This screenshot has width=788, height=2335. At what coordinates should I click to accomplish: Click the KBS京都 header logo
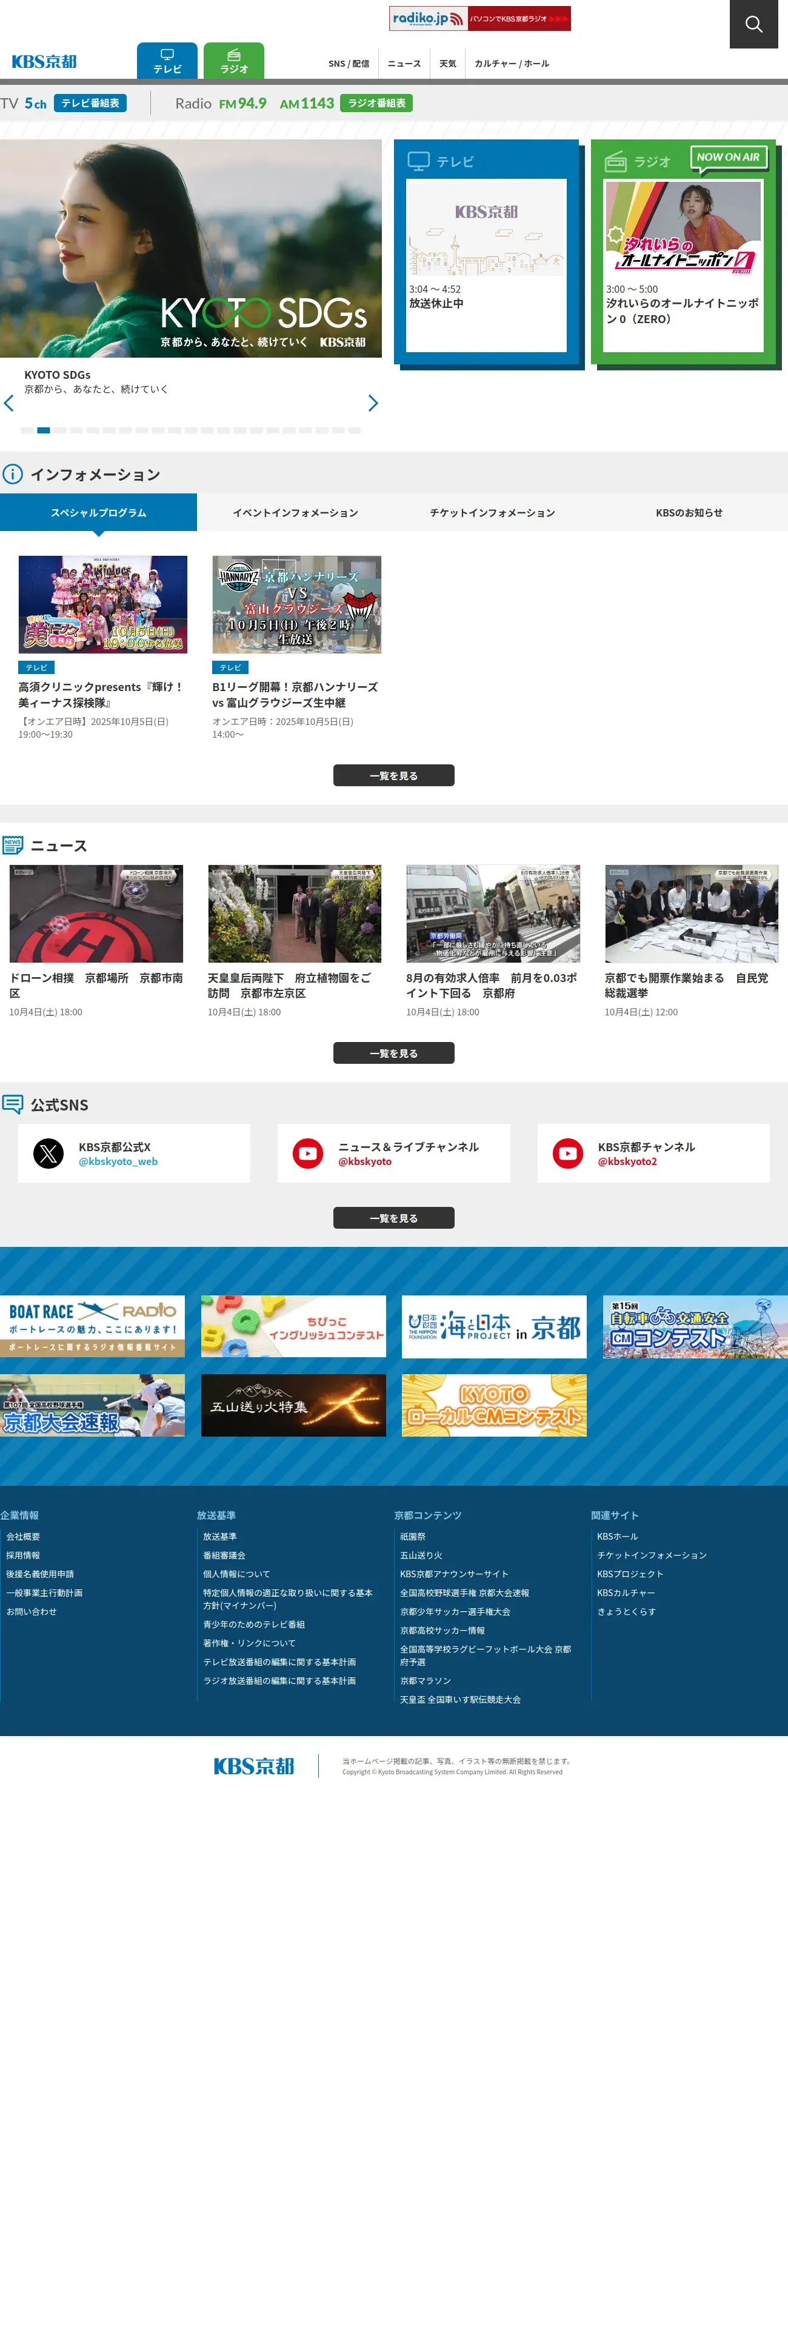tap(44, 62)
